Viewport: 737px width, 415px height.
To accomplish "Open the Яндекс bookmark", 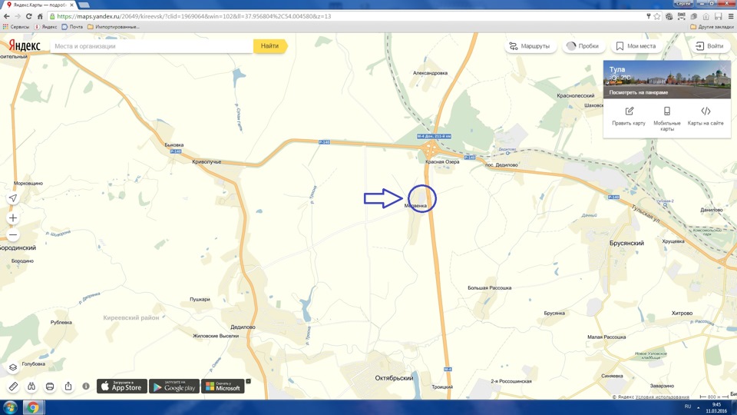I will coord(45,27).
